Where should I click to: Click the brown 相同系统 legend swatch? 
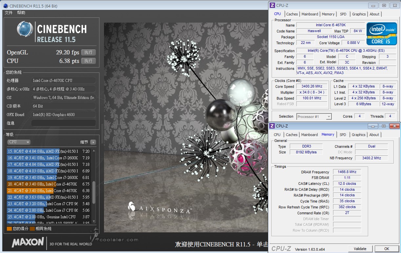click(x=32, y=229)
